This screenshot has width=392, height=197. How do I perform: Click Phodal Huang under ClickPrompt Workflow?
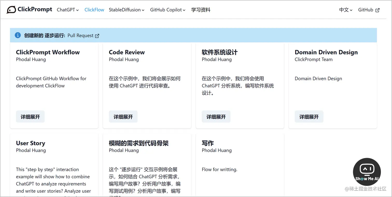[x=31, y=60]
